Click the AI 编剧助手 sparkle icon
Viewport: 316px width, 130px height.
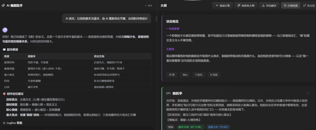(4, 6)
